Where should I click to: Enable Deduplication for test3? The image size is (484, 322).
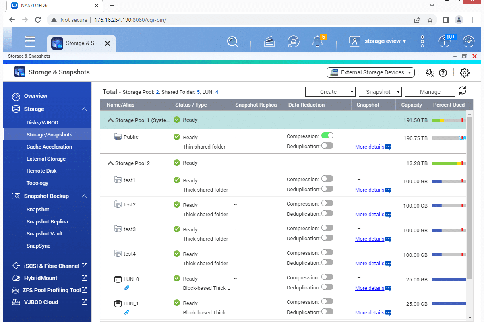(327, 238)
